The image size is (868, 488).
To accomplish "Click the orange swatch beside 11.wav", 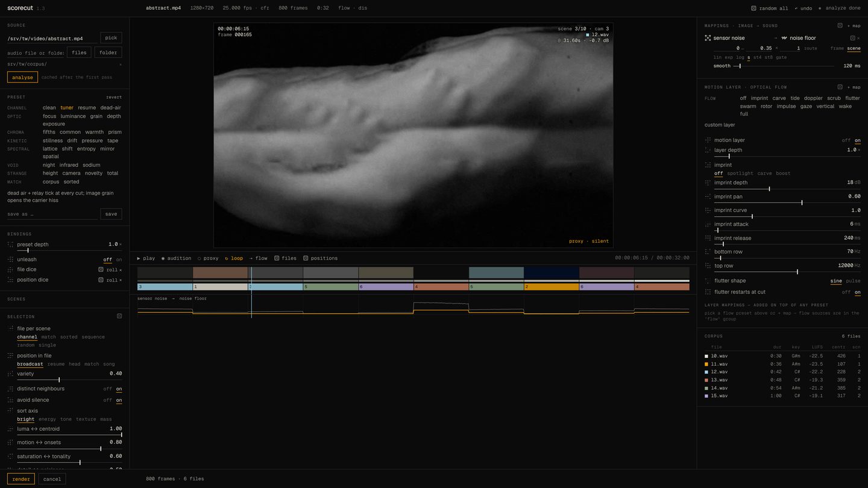I will click(x=706, y=364).
